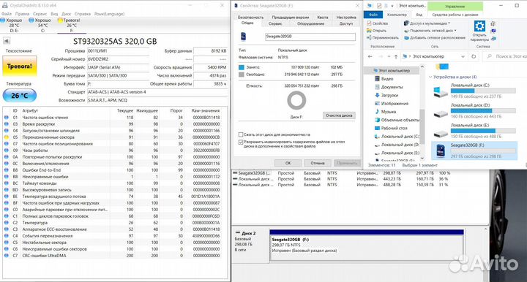The height and width of the screenshot is (282, 527).
Task: Click the computer management icon in Система group
Action: 493,38
